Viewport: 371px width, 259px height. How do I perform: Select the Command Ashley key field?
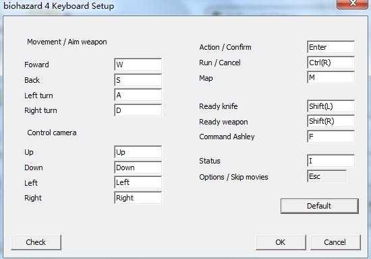331,137
